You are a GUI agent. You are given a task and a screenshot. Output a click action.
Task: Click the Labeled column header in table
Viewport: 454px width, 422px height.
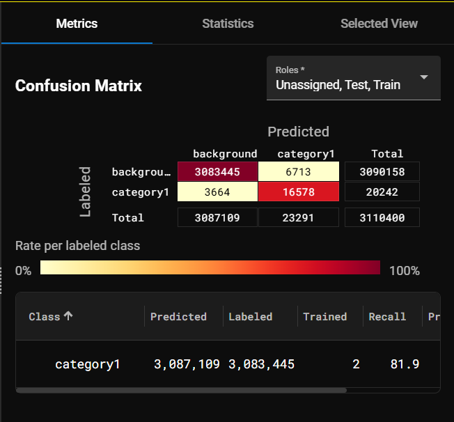tap(251, 316)
